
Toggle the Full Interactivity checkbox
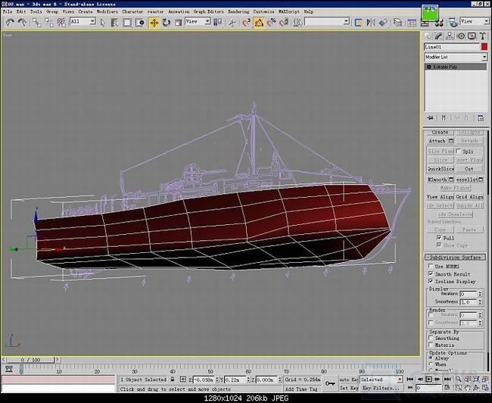tap(439, 238)
